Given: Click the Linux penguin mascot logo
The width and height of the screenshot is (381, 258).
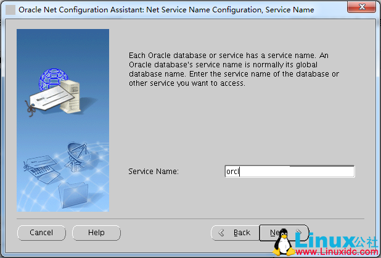Looking at the screenshot, I should 282,243.
